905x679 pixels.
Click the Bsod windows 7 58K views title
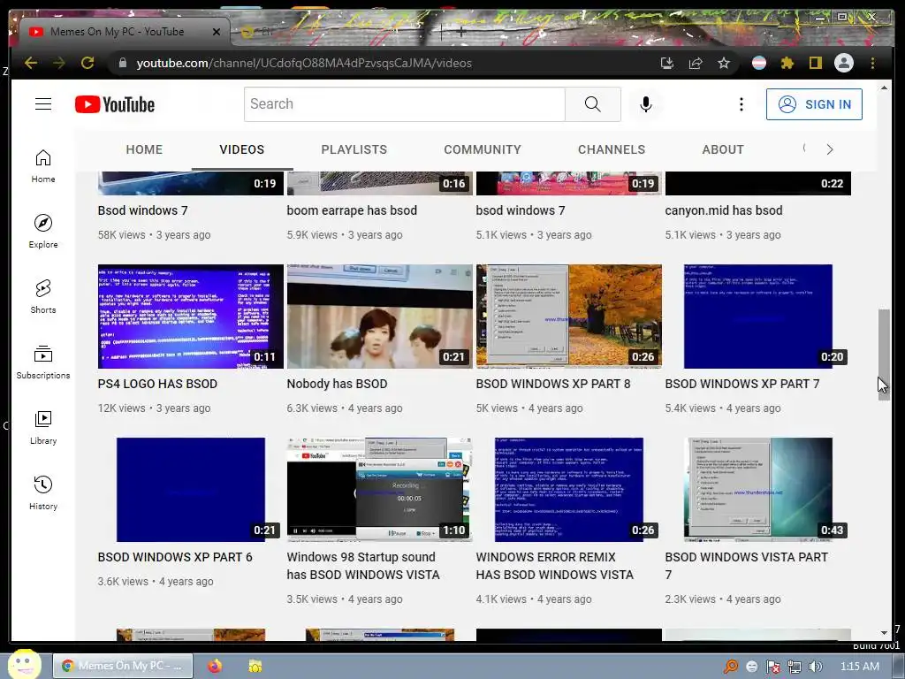(x=142, y=210)
